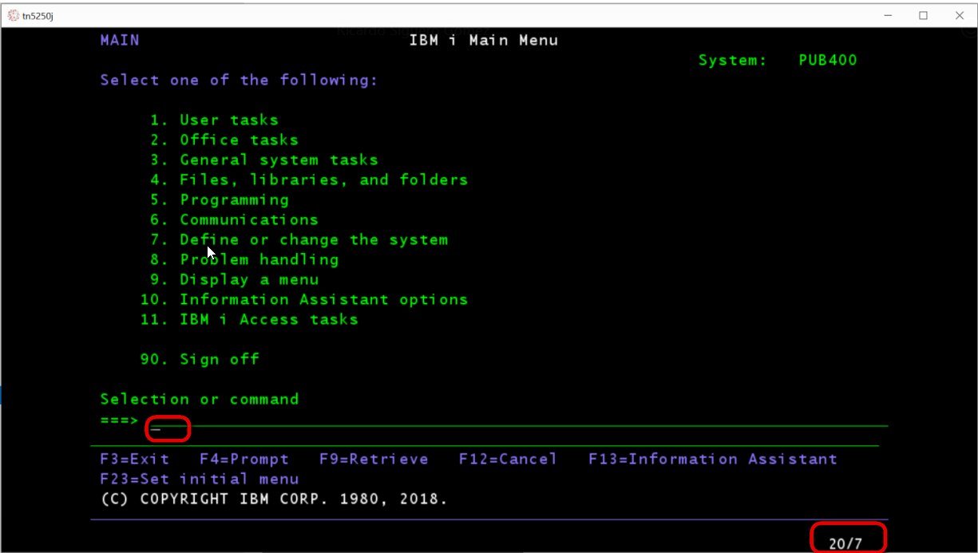Screen dimensions: 978x553
Task: Open F13=Information Assistant
Action: [713, 459]
